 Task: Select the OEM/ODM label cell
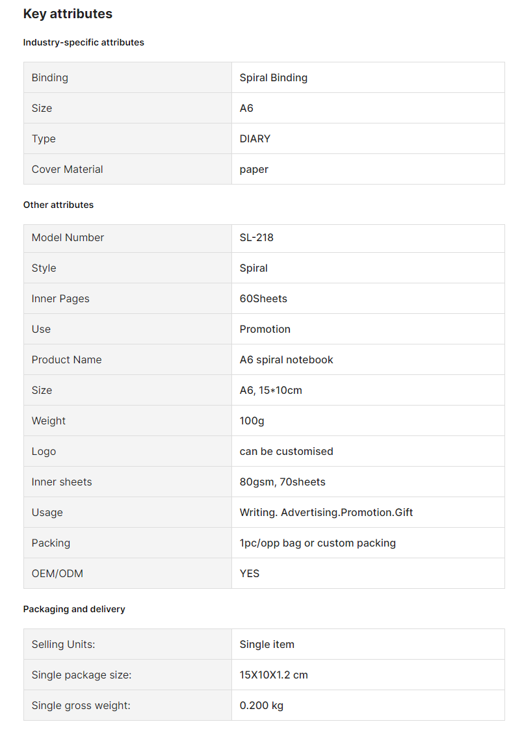pyautogui.click(x=127, y=573)
